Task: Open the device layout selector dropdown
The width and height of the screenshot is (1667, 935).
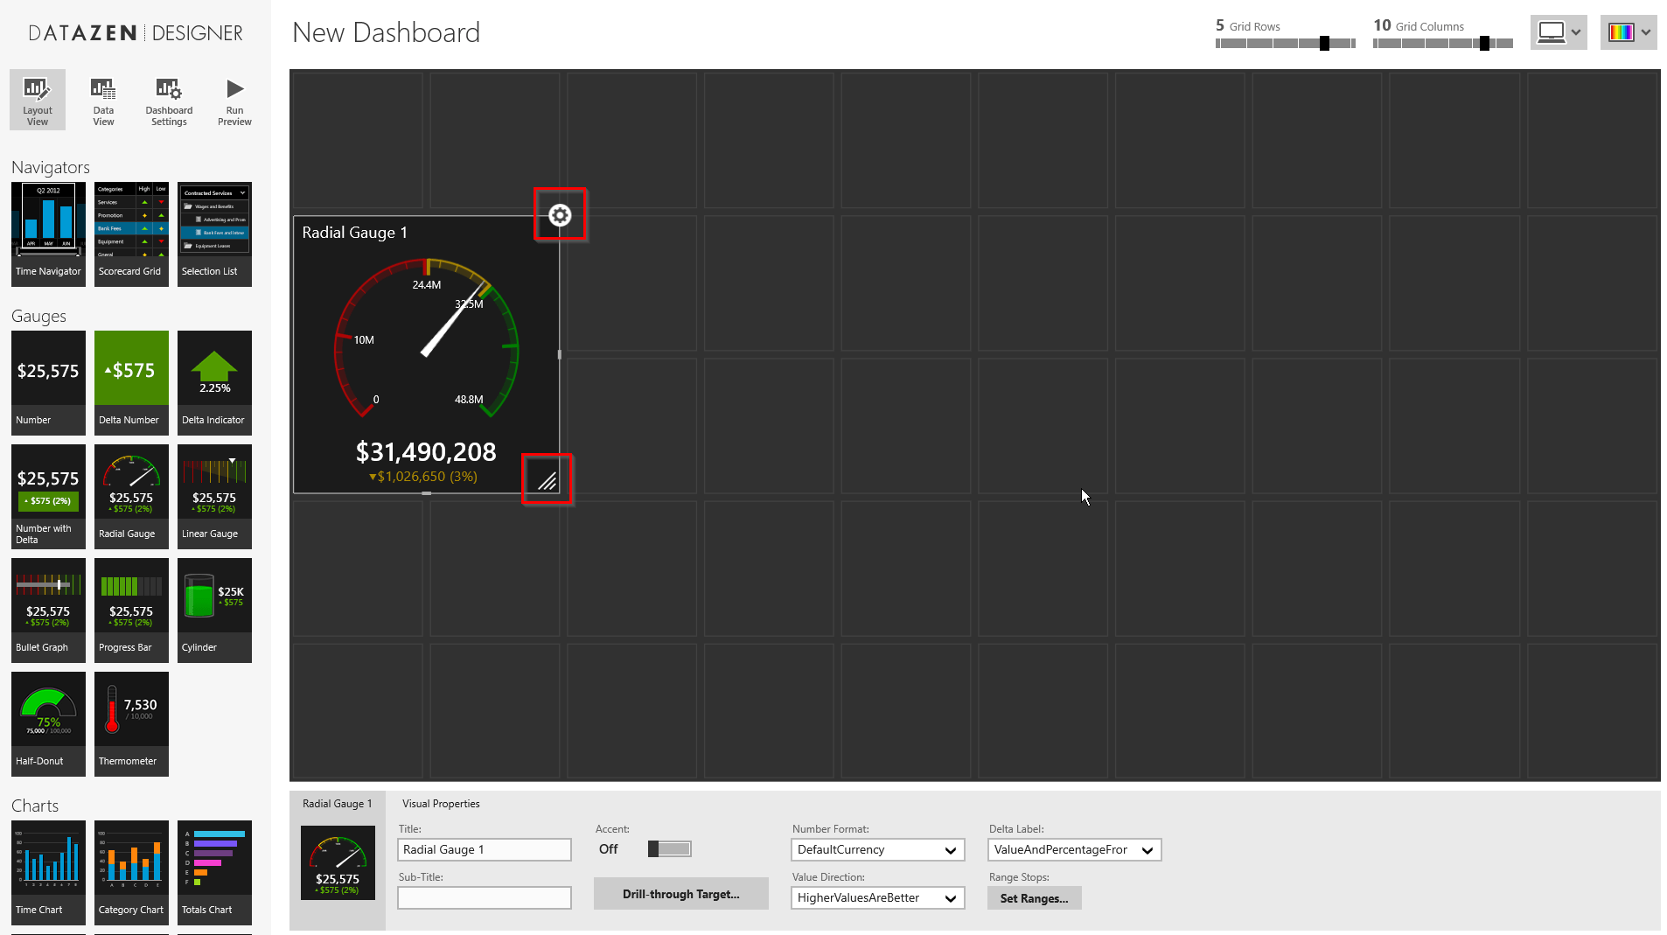Action: (x=1559, y=32)
